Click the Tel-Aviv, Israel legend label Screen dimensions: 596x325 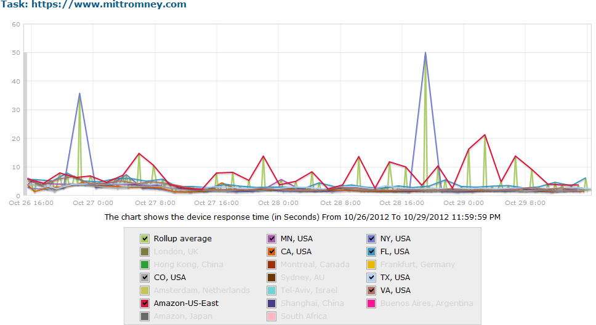pyautogui.click(x=309, y=291)
